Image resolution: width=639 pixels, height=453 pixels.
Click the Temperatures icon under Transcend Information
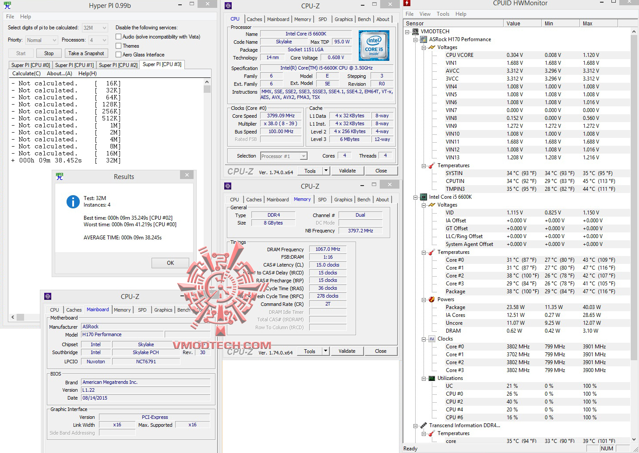(x=432, y=433)
